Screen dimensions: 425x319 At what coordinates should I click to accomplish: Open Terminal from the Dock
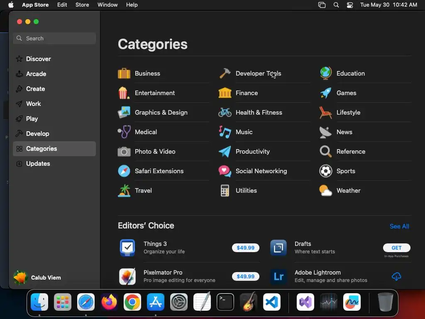point(225,302)
